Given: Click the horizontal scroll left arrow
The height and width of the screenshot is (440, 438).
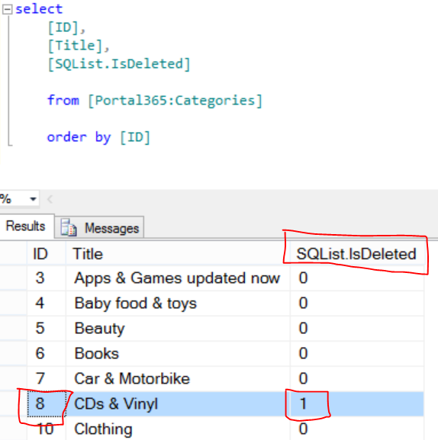Looking at the screenshot, I should tap(50, 199).
